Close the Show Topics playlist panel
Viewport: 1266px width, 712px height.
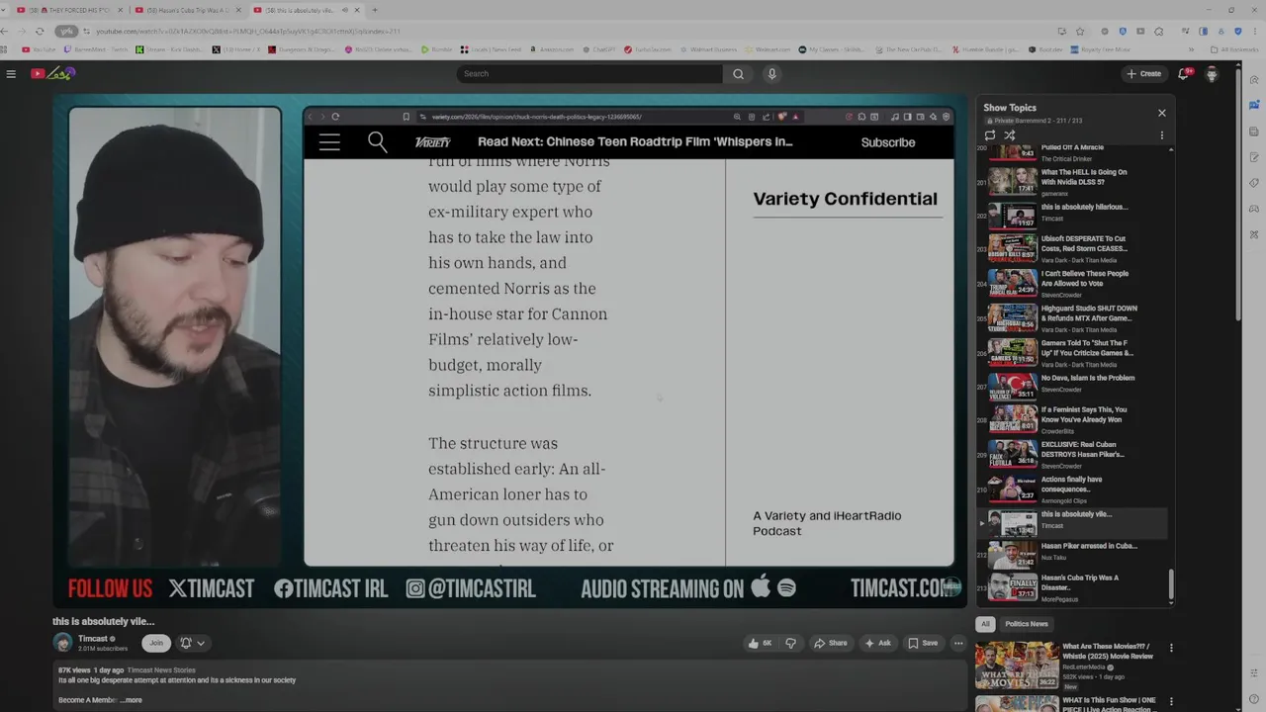pos(1162,113)
